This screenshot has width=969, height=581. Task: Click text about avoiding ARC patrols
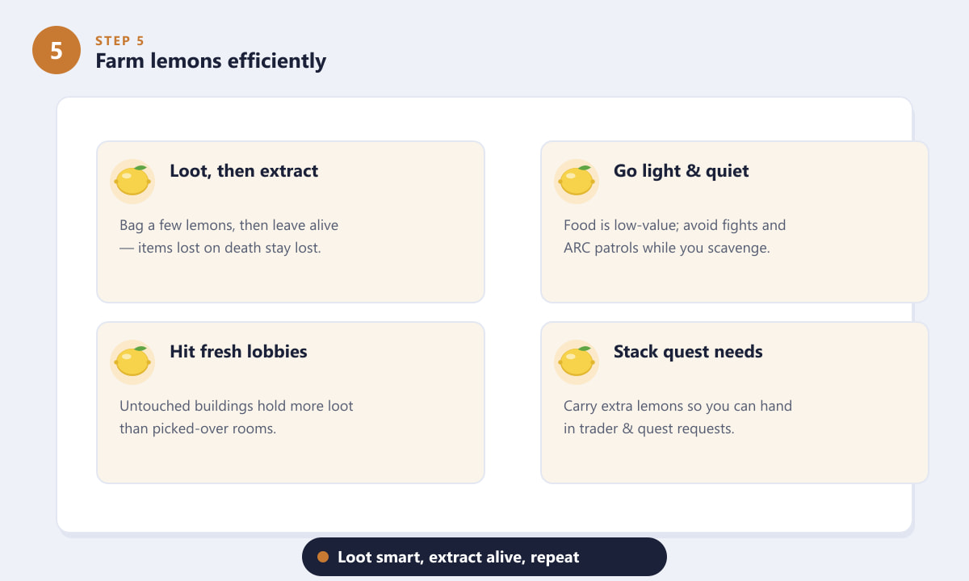pos(666,248)
